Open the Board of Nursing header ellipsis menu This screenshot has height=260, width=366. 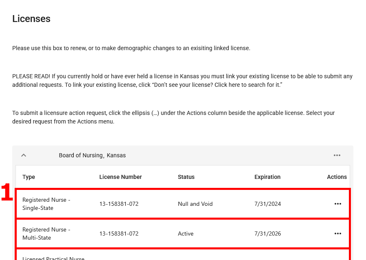point(337,155)
